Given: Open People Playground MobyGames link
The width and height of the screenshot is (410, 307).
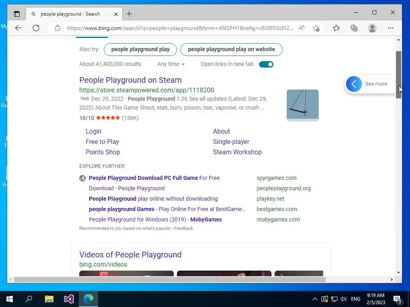Looking at the screenshot, I should (x=155, y=220).
